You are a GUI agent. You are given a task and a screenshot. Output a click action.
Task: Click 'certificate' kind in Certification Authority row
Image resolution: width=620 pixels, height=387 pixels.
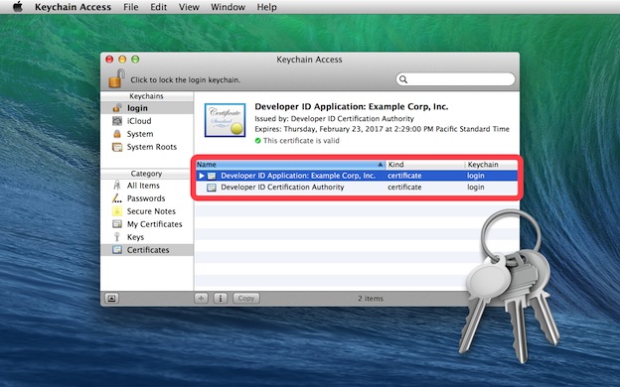[404, 188]
